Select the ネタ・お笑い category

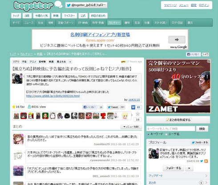coord(161,23)
